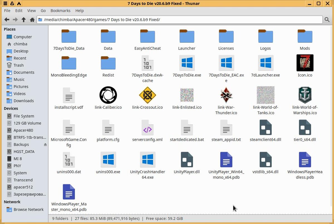Viewport: 334px width, 224px height.
Task: Select the link-World-of-Warships.ico icon
Action: point(305,95)
